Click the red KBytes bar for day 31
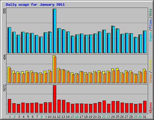 click(x=145, y=107)
